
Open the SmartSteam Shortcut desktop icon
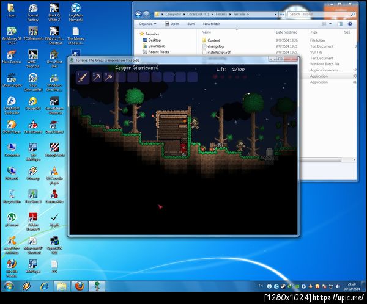[x=54, y=106]
